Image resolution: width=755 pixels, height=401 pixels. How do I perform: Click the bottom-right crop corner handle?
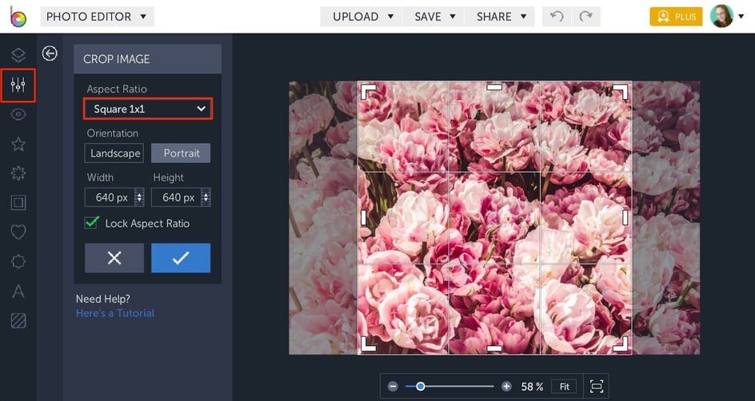click(621, 343)
